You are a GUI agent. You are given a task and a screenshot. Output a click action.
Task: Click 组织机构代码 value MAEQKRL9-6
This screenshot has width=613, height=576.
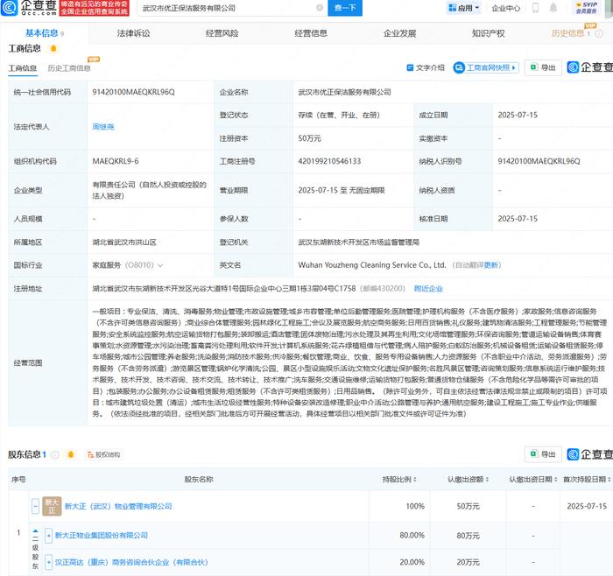(116, 161)
